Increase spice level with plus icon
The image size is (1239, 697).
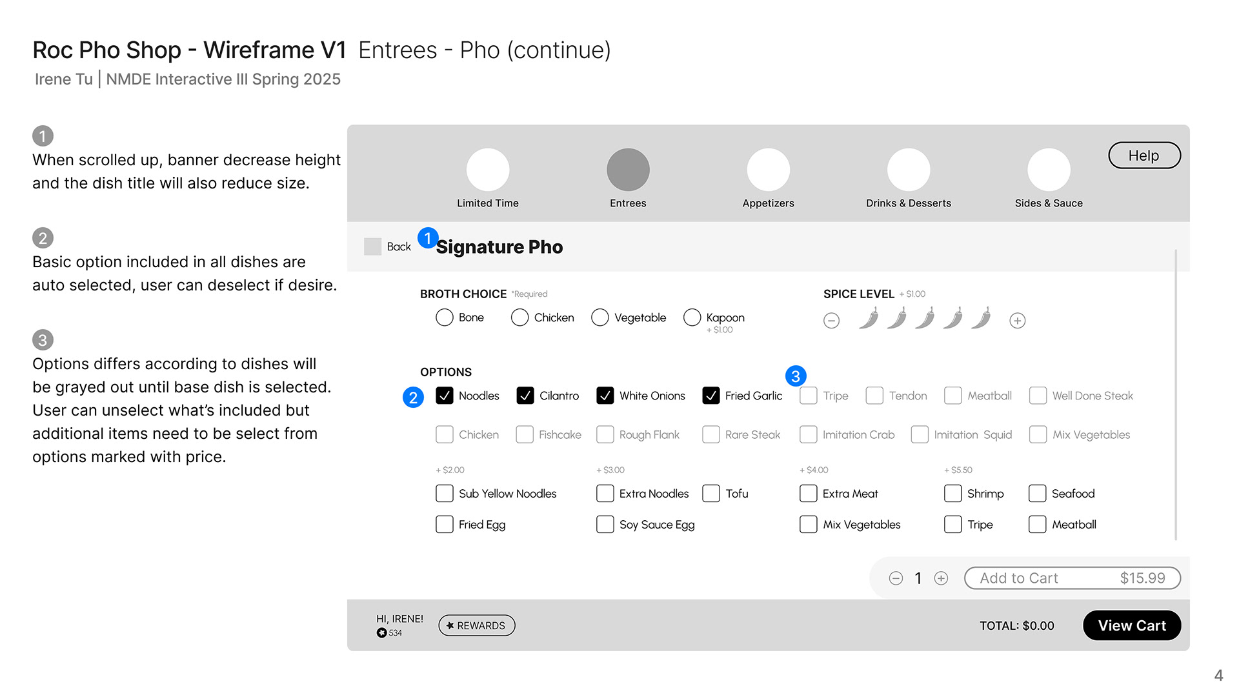point(1018,321)
